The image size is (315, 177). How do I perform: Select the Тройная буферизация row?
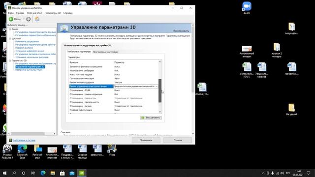(113, 110)
